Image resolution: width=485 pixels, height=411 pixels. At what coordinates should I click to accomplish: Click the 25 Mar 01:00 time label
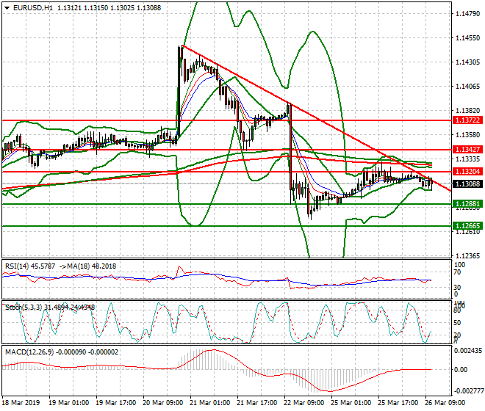(351, 403)
